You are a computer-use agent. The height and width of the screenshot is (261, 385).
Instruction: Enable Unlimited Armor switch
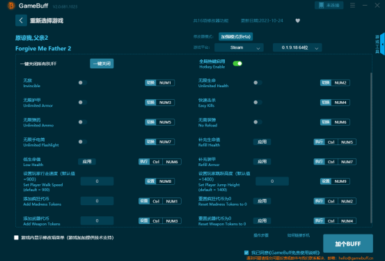[82, 103]
